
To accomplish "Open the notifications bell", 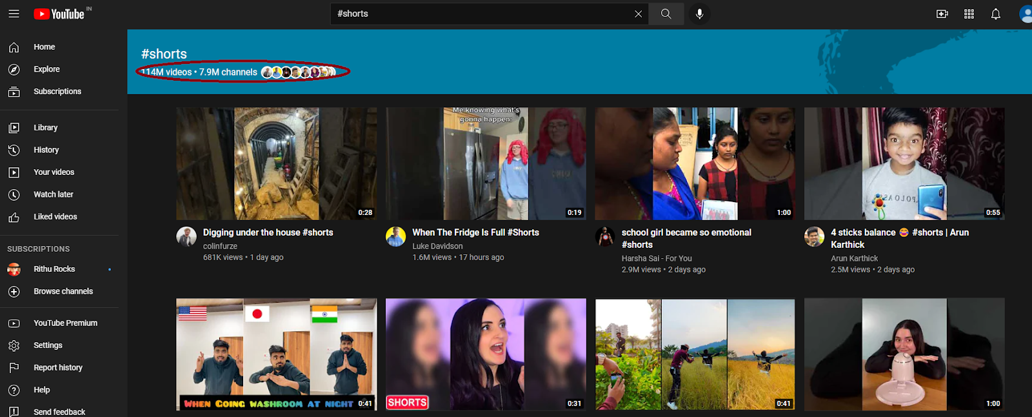I will (996, 14).
